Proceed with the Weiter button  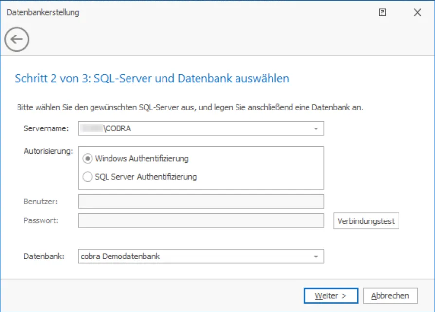(x=331, y=295)
